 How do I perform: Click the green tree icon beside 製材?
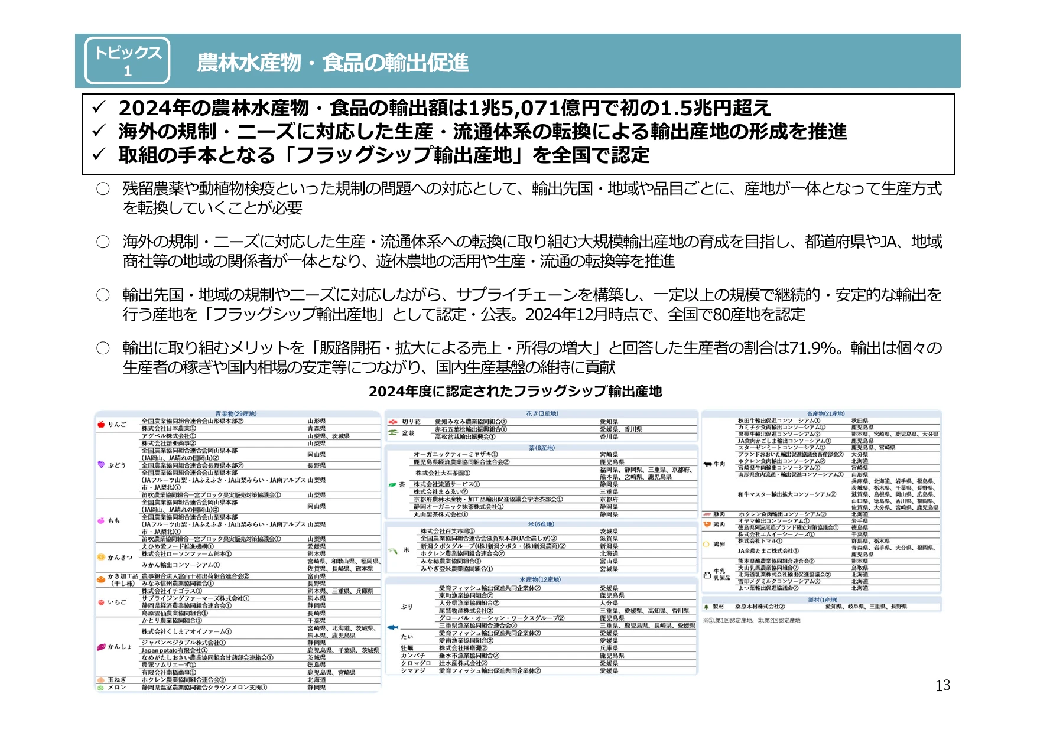(x=706, y=607)
